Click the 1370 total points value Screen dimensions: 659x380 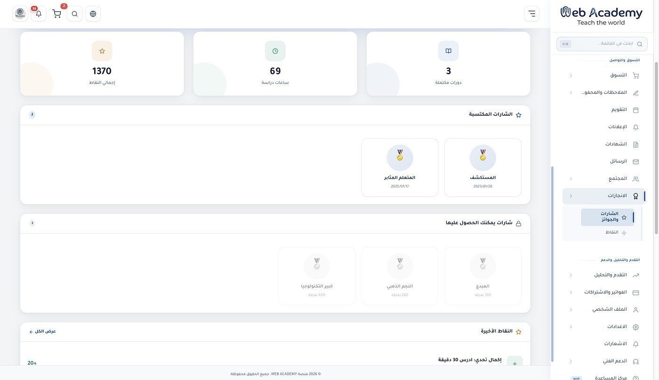(x=102, y=72)
